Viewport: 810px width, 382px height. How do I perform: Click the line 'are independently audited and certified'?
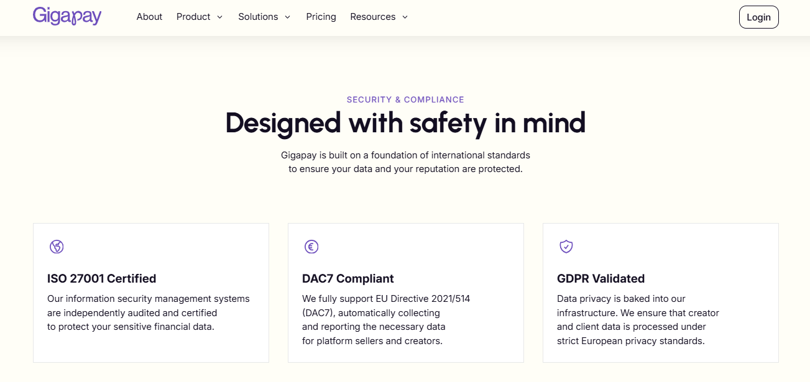(x=132, y=312)
